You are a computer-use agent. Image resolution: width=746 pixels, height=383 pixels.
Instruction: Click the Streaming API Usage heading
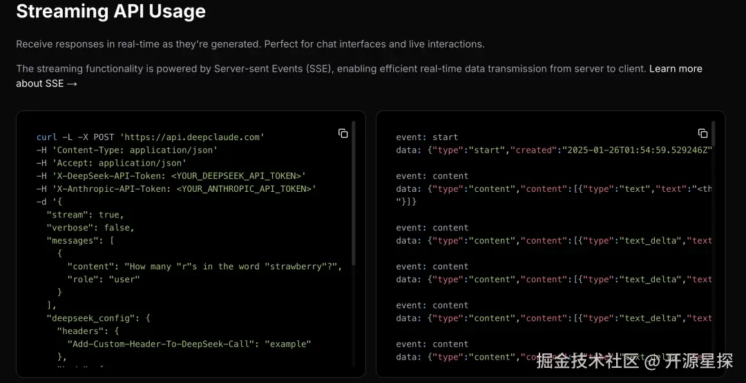pyautogui.click(x=111, y=12)
